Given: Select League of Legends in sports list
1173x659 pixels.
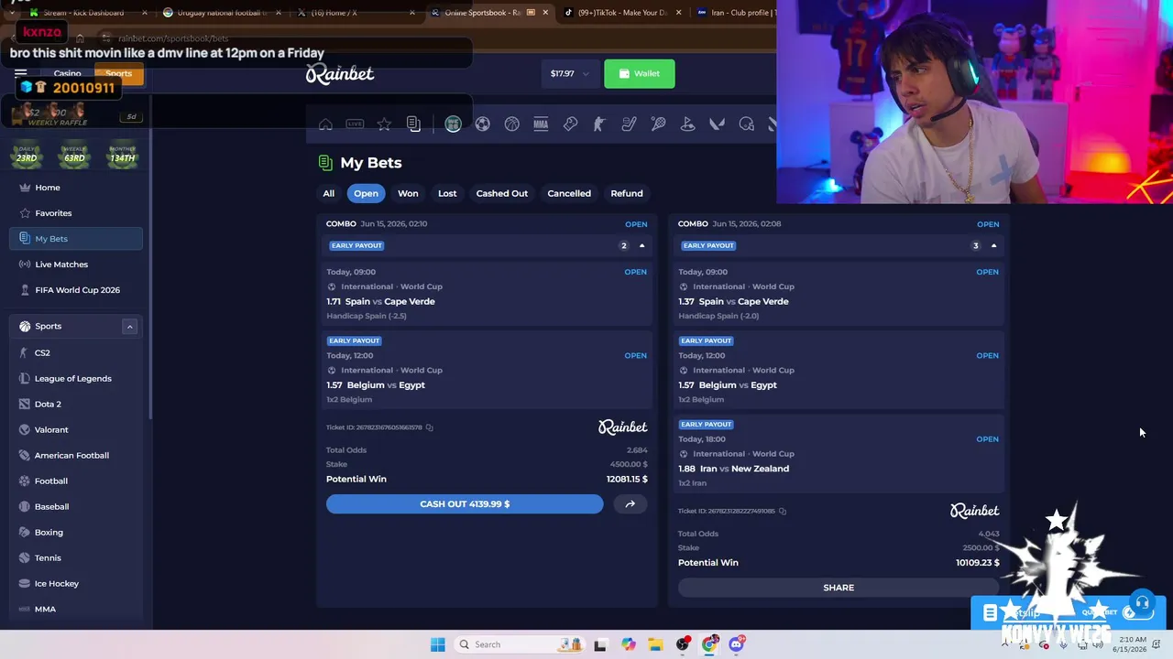Looking at the screenshot, I should click(x=76, y=378).
